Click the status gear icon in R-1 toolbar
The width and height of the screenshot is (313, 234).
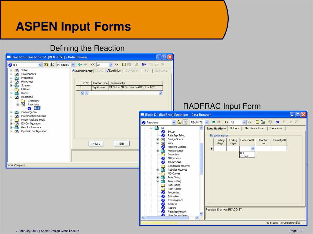136,64
